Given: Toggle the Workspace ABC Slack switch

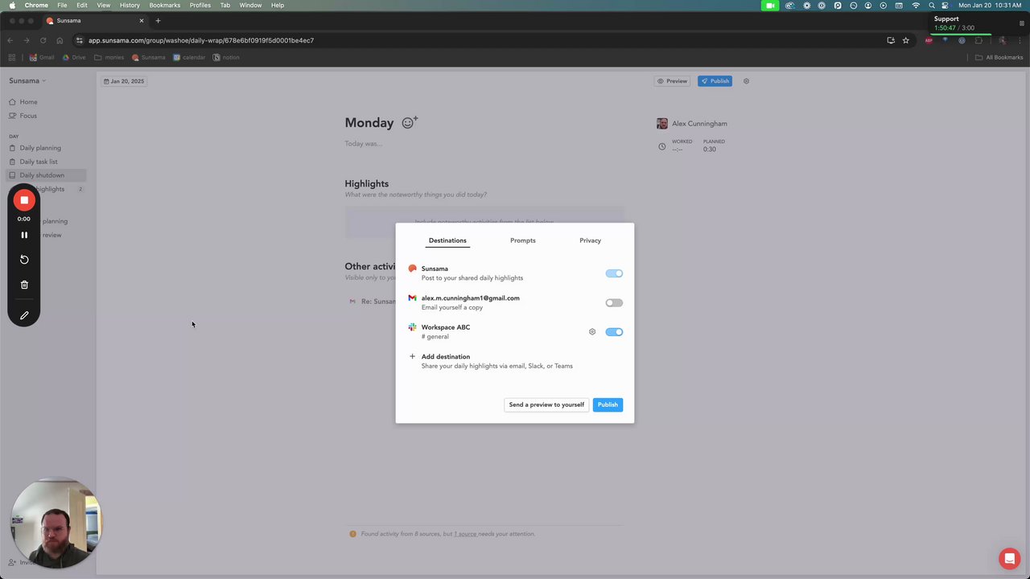Looking at the screenshot, I should pos(614,331).
